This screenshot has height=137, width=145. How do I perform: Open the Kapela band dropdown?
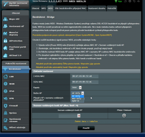tap(76, 88)
